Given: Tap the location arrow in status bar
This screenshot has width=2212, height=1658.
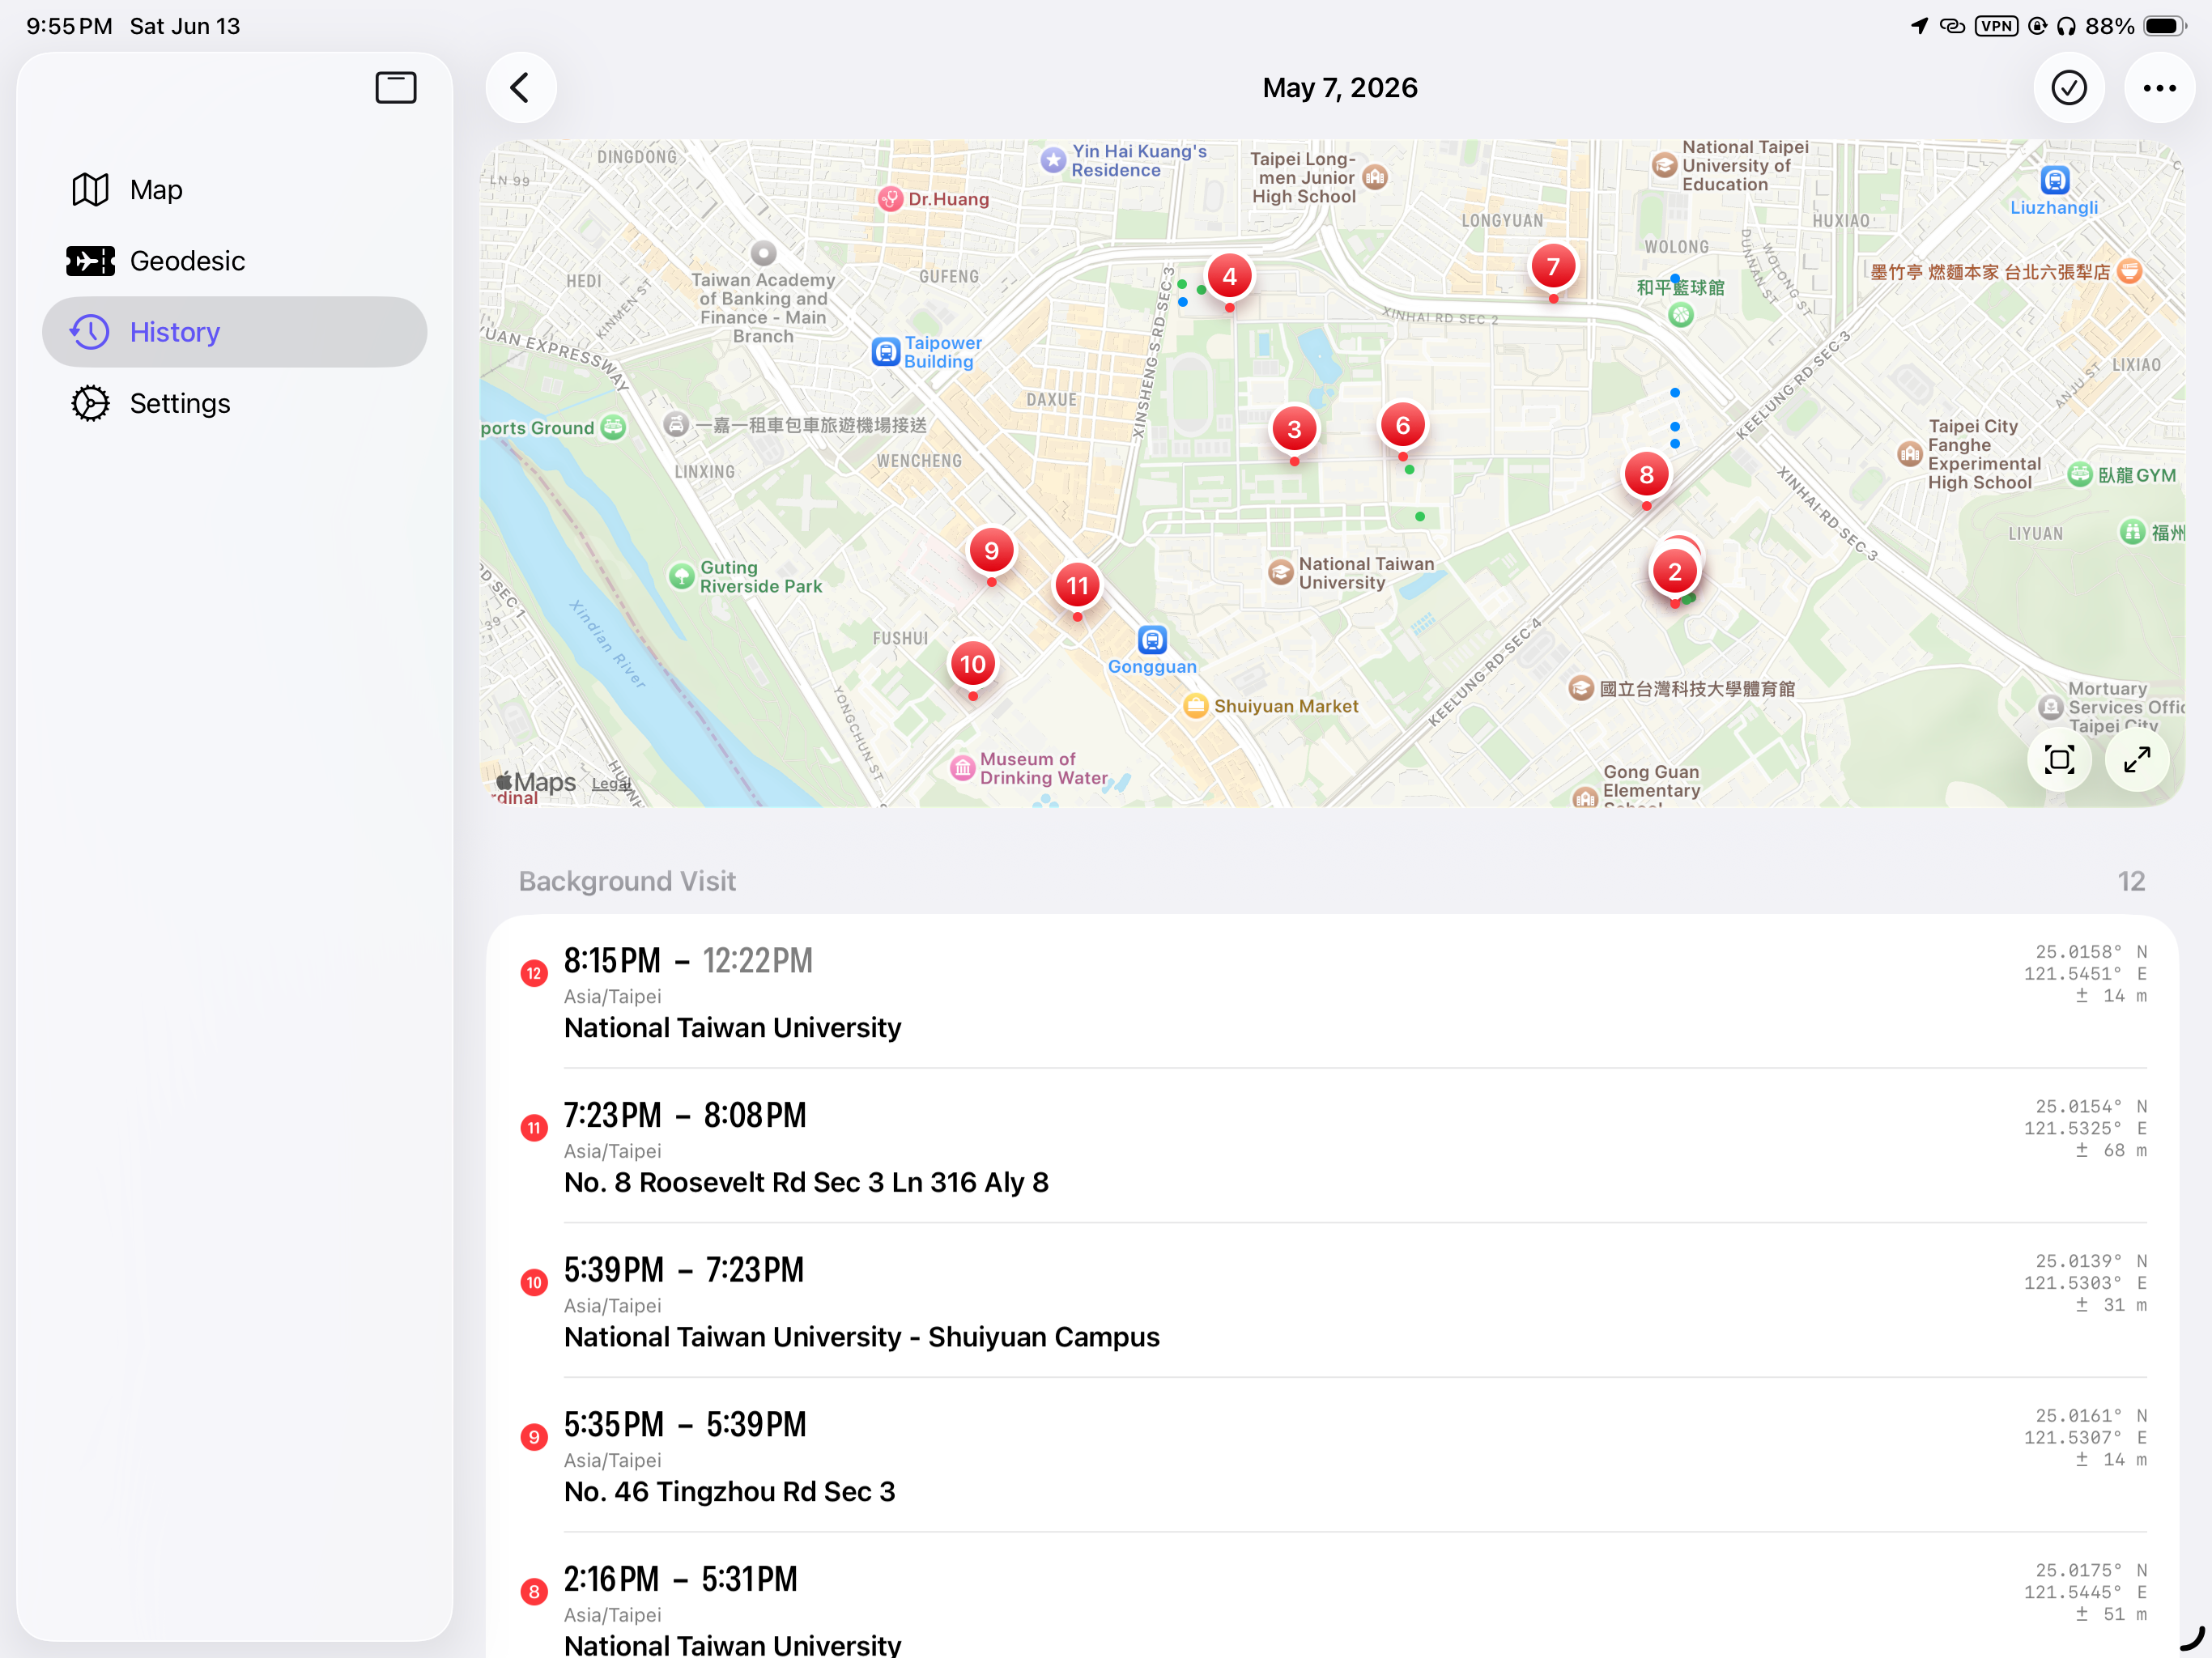Looking at the screenshot, I should (x=1919, y=26).
